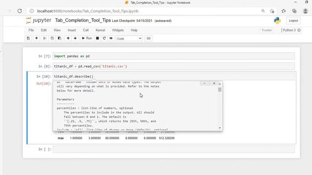Click the tooltip scrollbar thumb

(220, 89)
